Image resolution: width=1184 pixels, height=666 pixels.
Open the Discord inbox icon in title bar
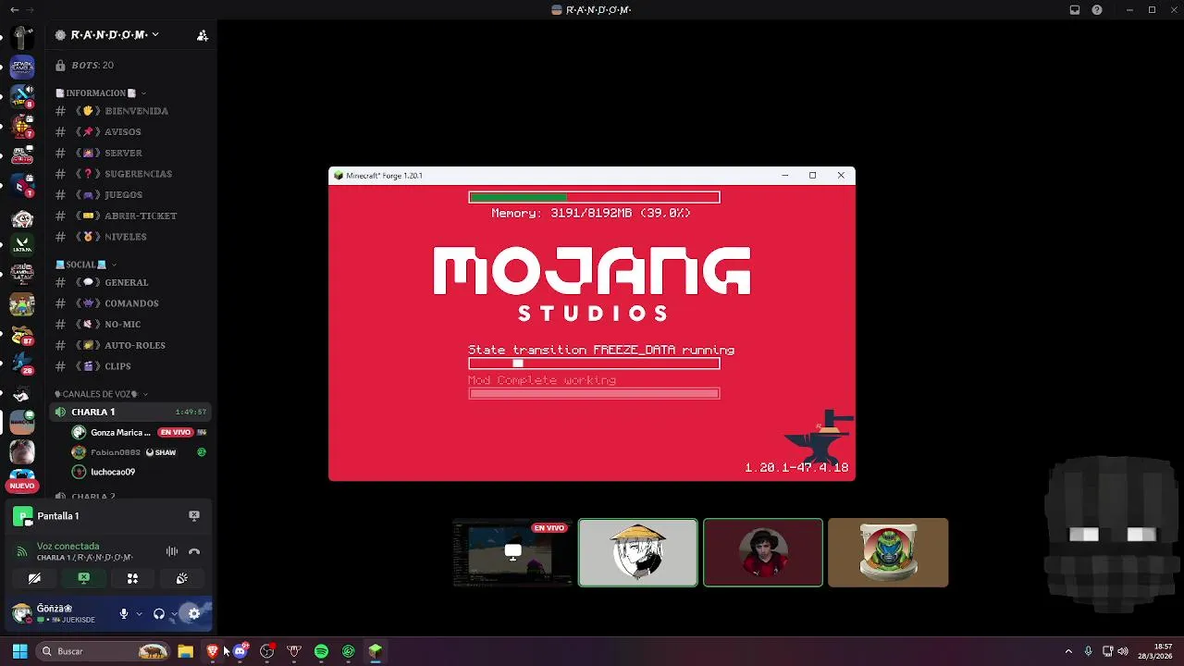point(1075,10)
